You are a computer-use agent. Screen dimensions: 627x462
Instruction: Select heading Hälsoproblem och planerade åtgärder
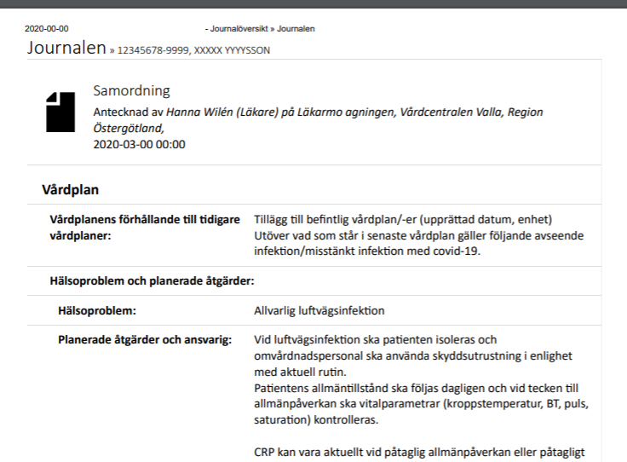pyautogui.click(x=152, y=281)
